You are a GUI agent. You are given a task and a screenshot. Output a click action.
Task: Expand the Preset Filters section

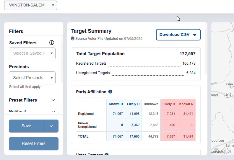click(32, 100)
